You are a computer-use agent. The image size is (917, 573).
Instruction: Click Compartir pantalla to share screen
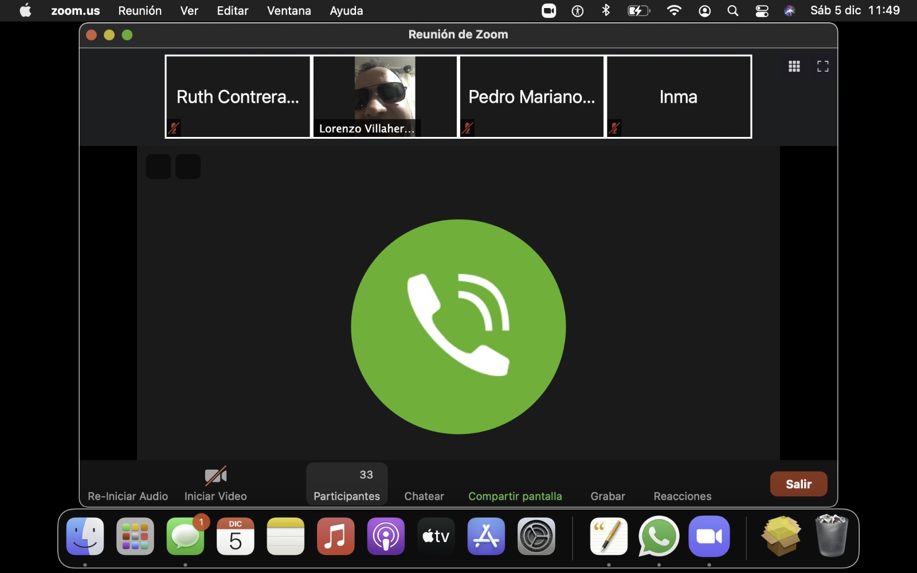[x=515, y=496]
